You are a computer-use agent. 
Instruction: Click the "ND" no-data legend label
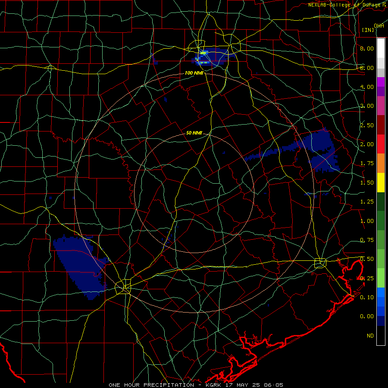370,336
